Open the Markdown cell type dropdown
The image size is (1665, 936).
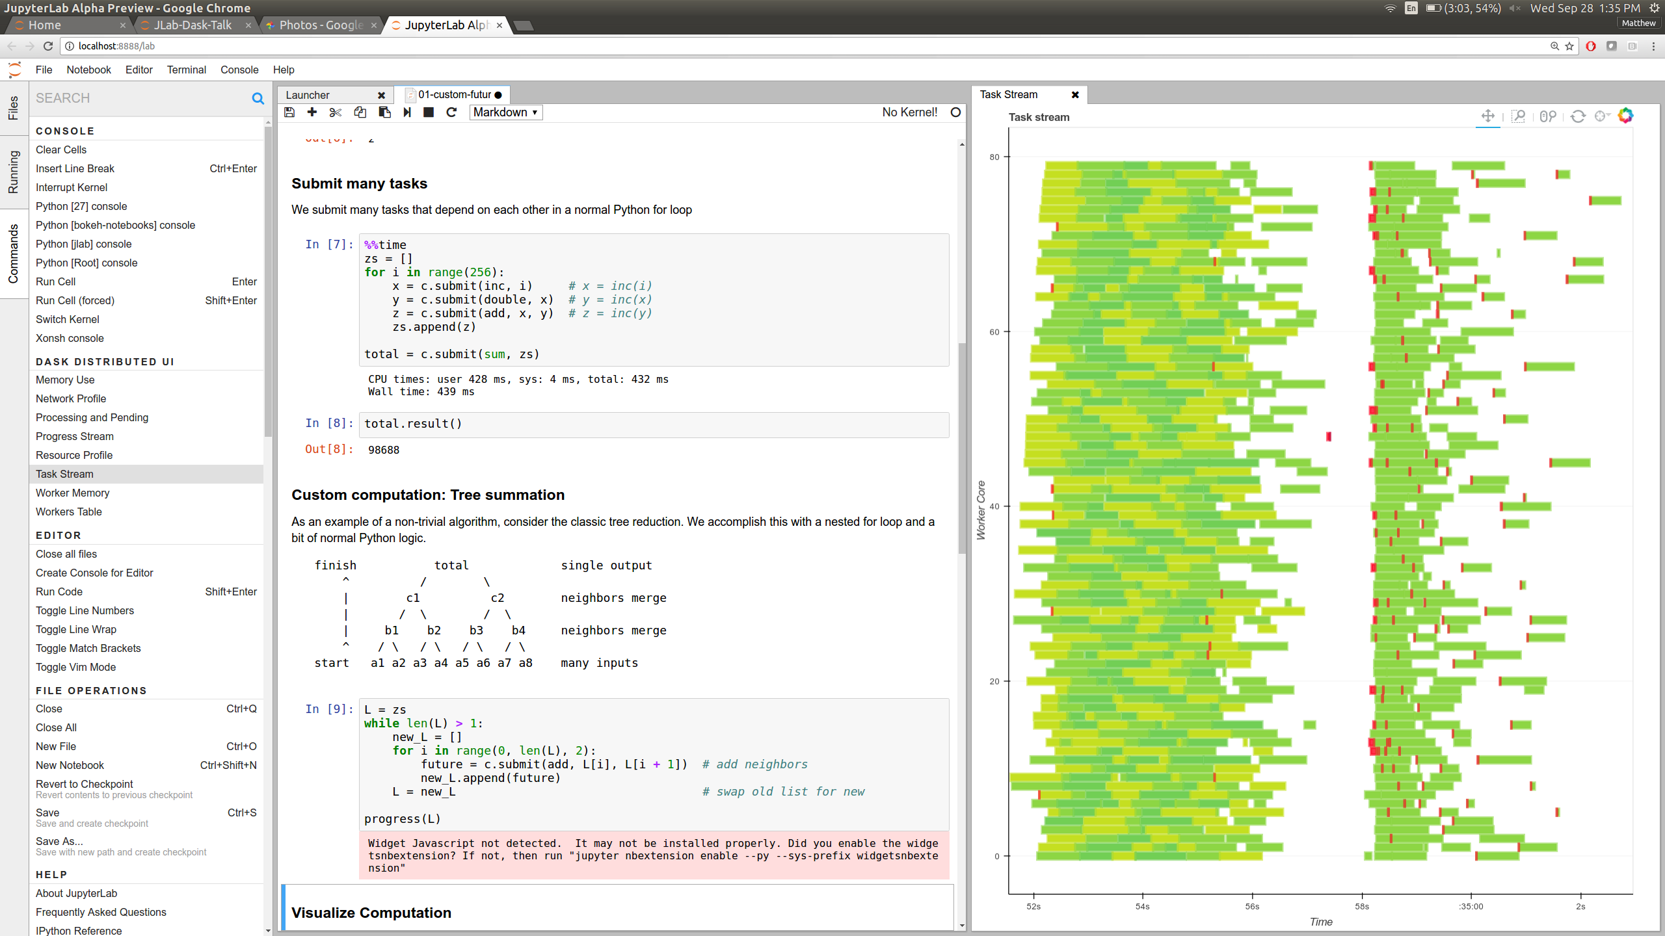(506, 112)
